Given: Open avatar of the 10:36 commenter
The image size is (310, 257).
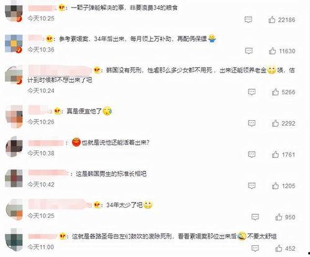Looking at the screenshot, I should point(14,44).
